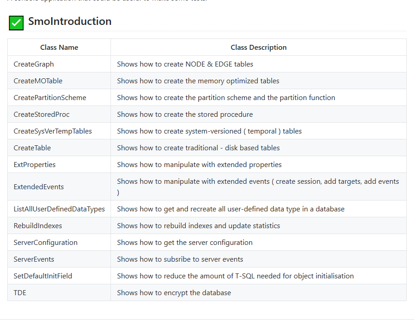Click the partition scheme and partition function description
The width and height of the screenshot is (414, 330).
tap(226, 98)
